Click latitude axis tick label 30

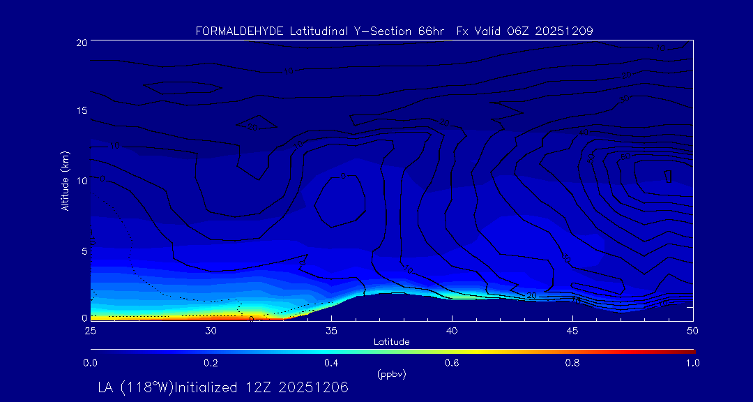pyautogui.click(x=211, y=331)
